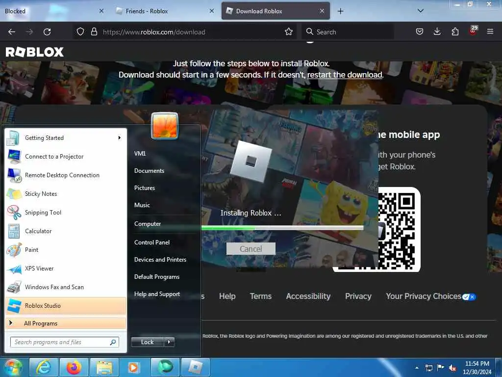502x377 pixels.
Task: Click the site padlock icon
Action: tap(94, 32)
